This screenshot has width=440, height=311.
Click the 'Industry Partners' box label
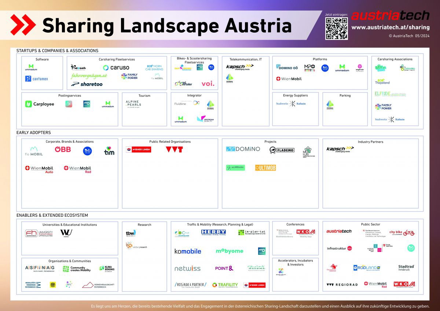click(370, 142)
